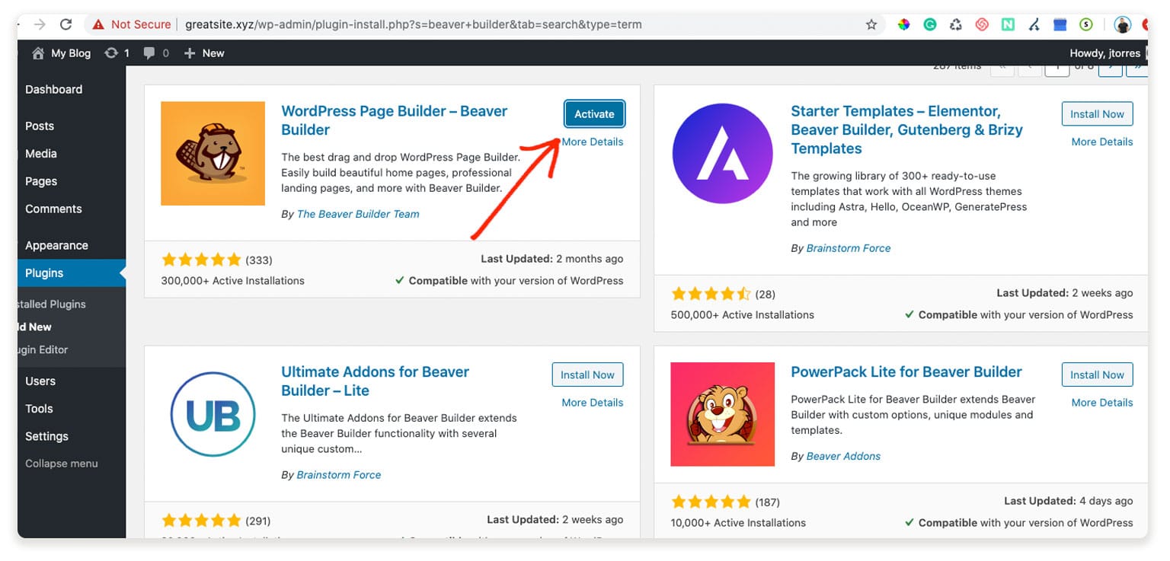Open the green N extension icon
This screenshot has height=561, width=1170.
click(1008, 24)
